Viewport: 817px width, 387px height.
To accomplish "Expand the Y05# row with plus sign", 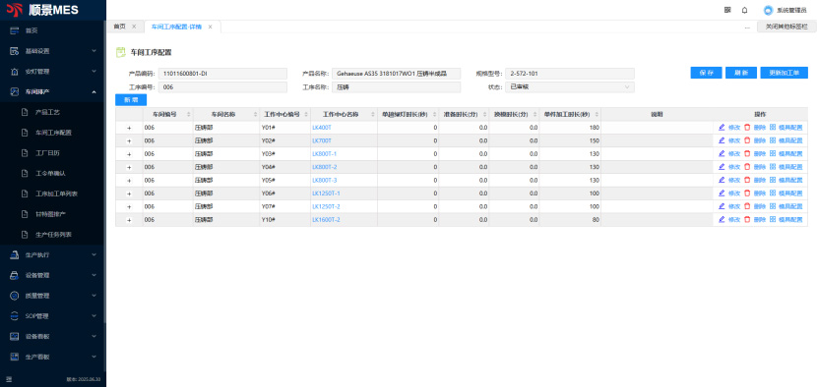I will click(129, 180).
